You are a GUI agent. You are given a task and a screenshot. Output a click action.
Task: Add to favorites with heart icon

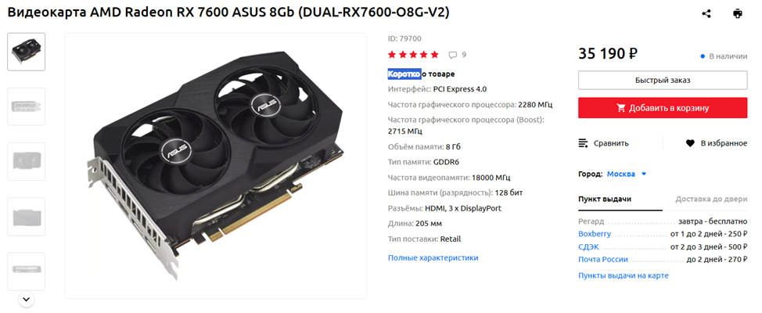689,143
